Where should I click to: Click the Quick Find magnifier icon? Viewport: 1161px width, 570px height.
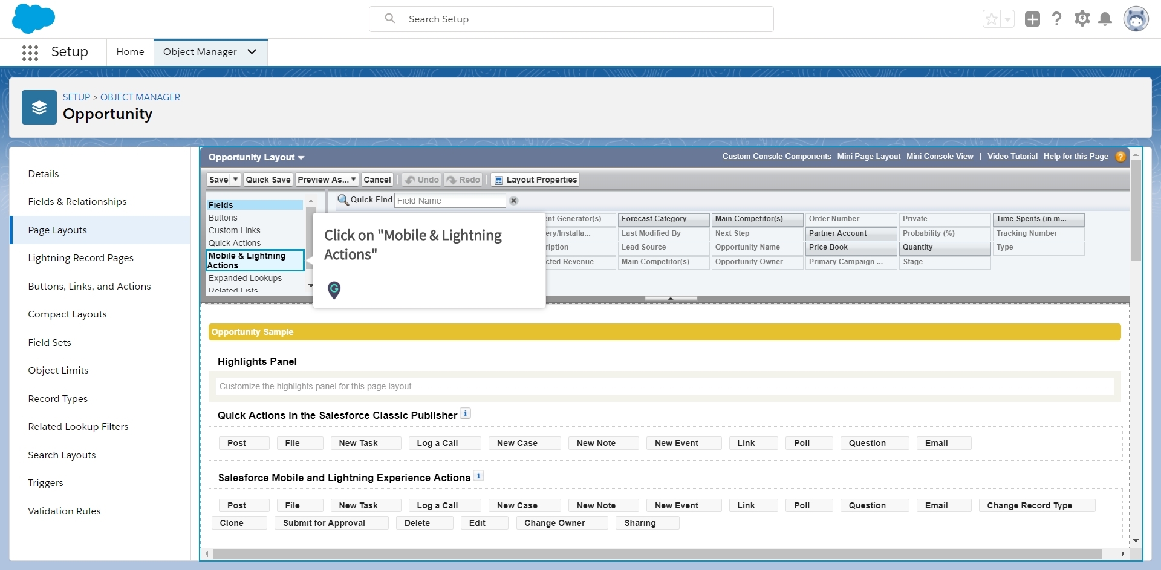click(x=343, y=200)
